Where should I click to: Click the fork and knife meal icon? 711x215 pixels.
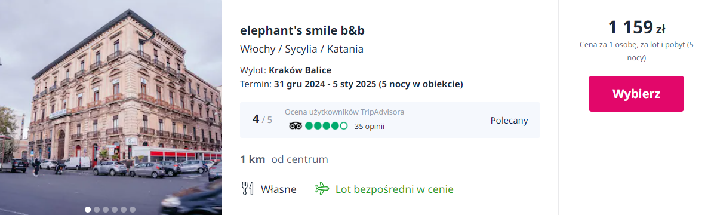click(247, 189)
